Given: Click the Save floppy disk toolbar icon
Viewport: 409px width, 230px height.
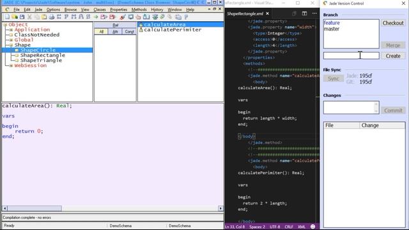Looking at the screenshot, I should [22, 17].
